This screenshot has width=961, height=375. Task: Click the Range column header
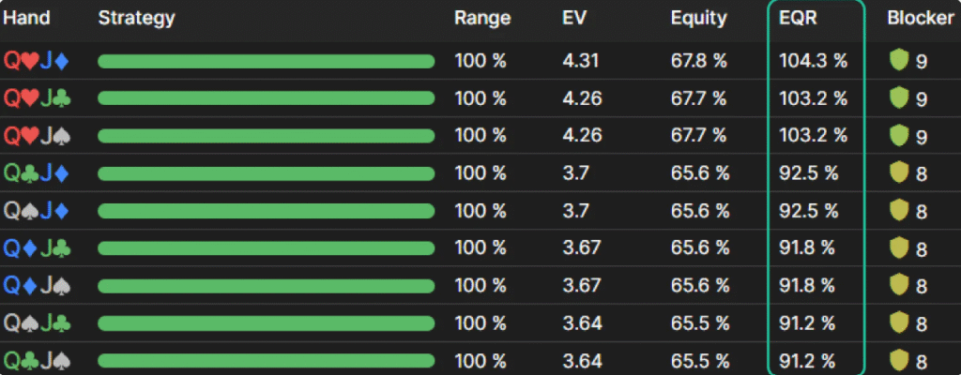point(482,19)
